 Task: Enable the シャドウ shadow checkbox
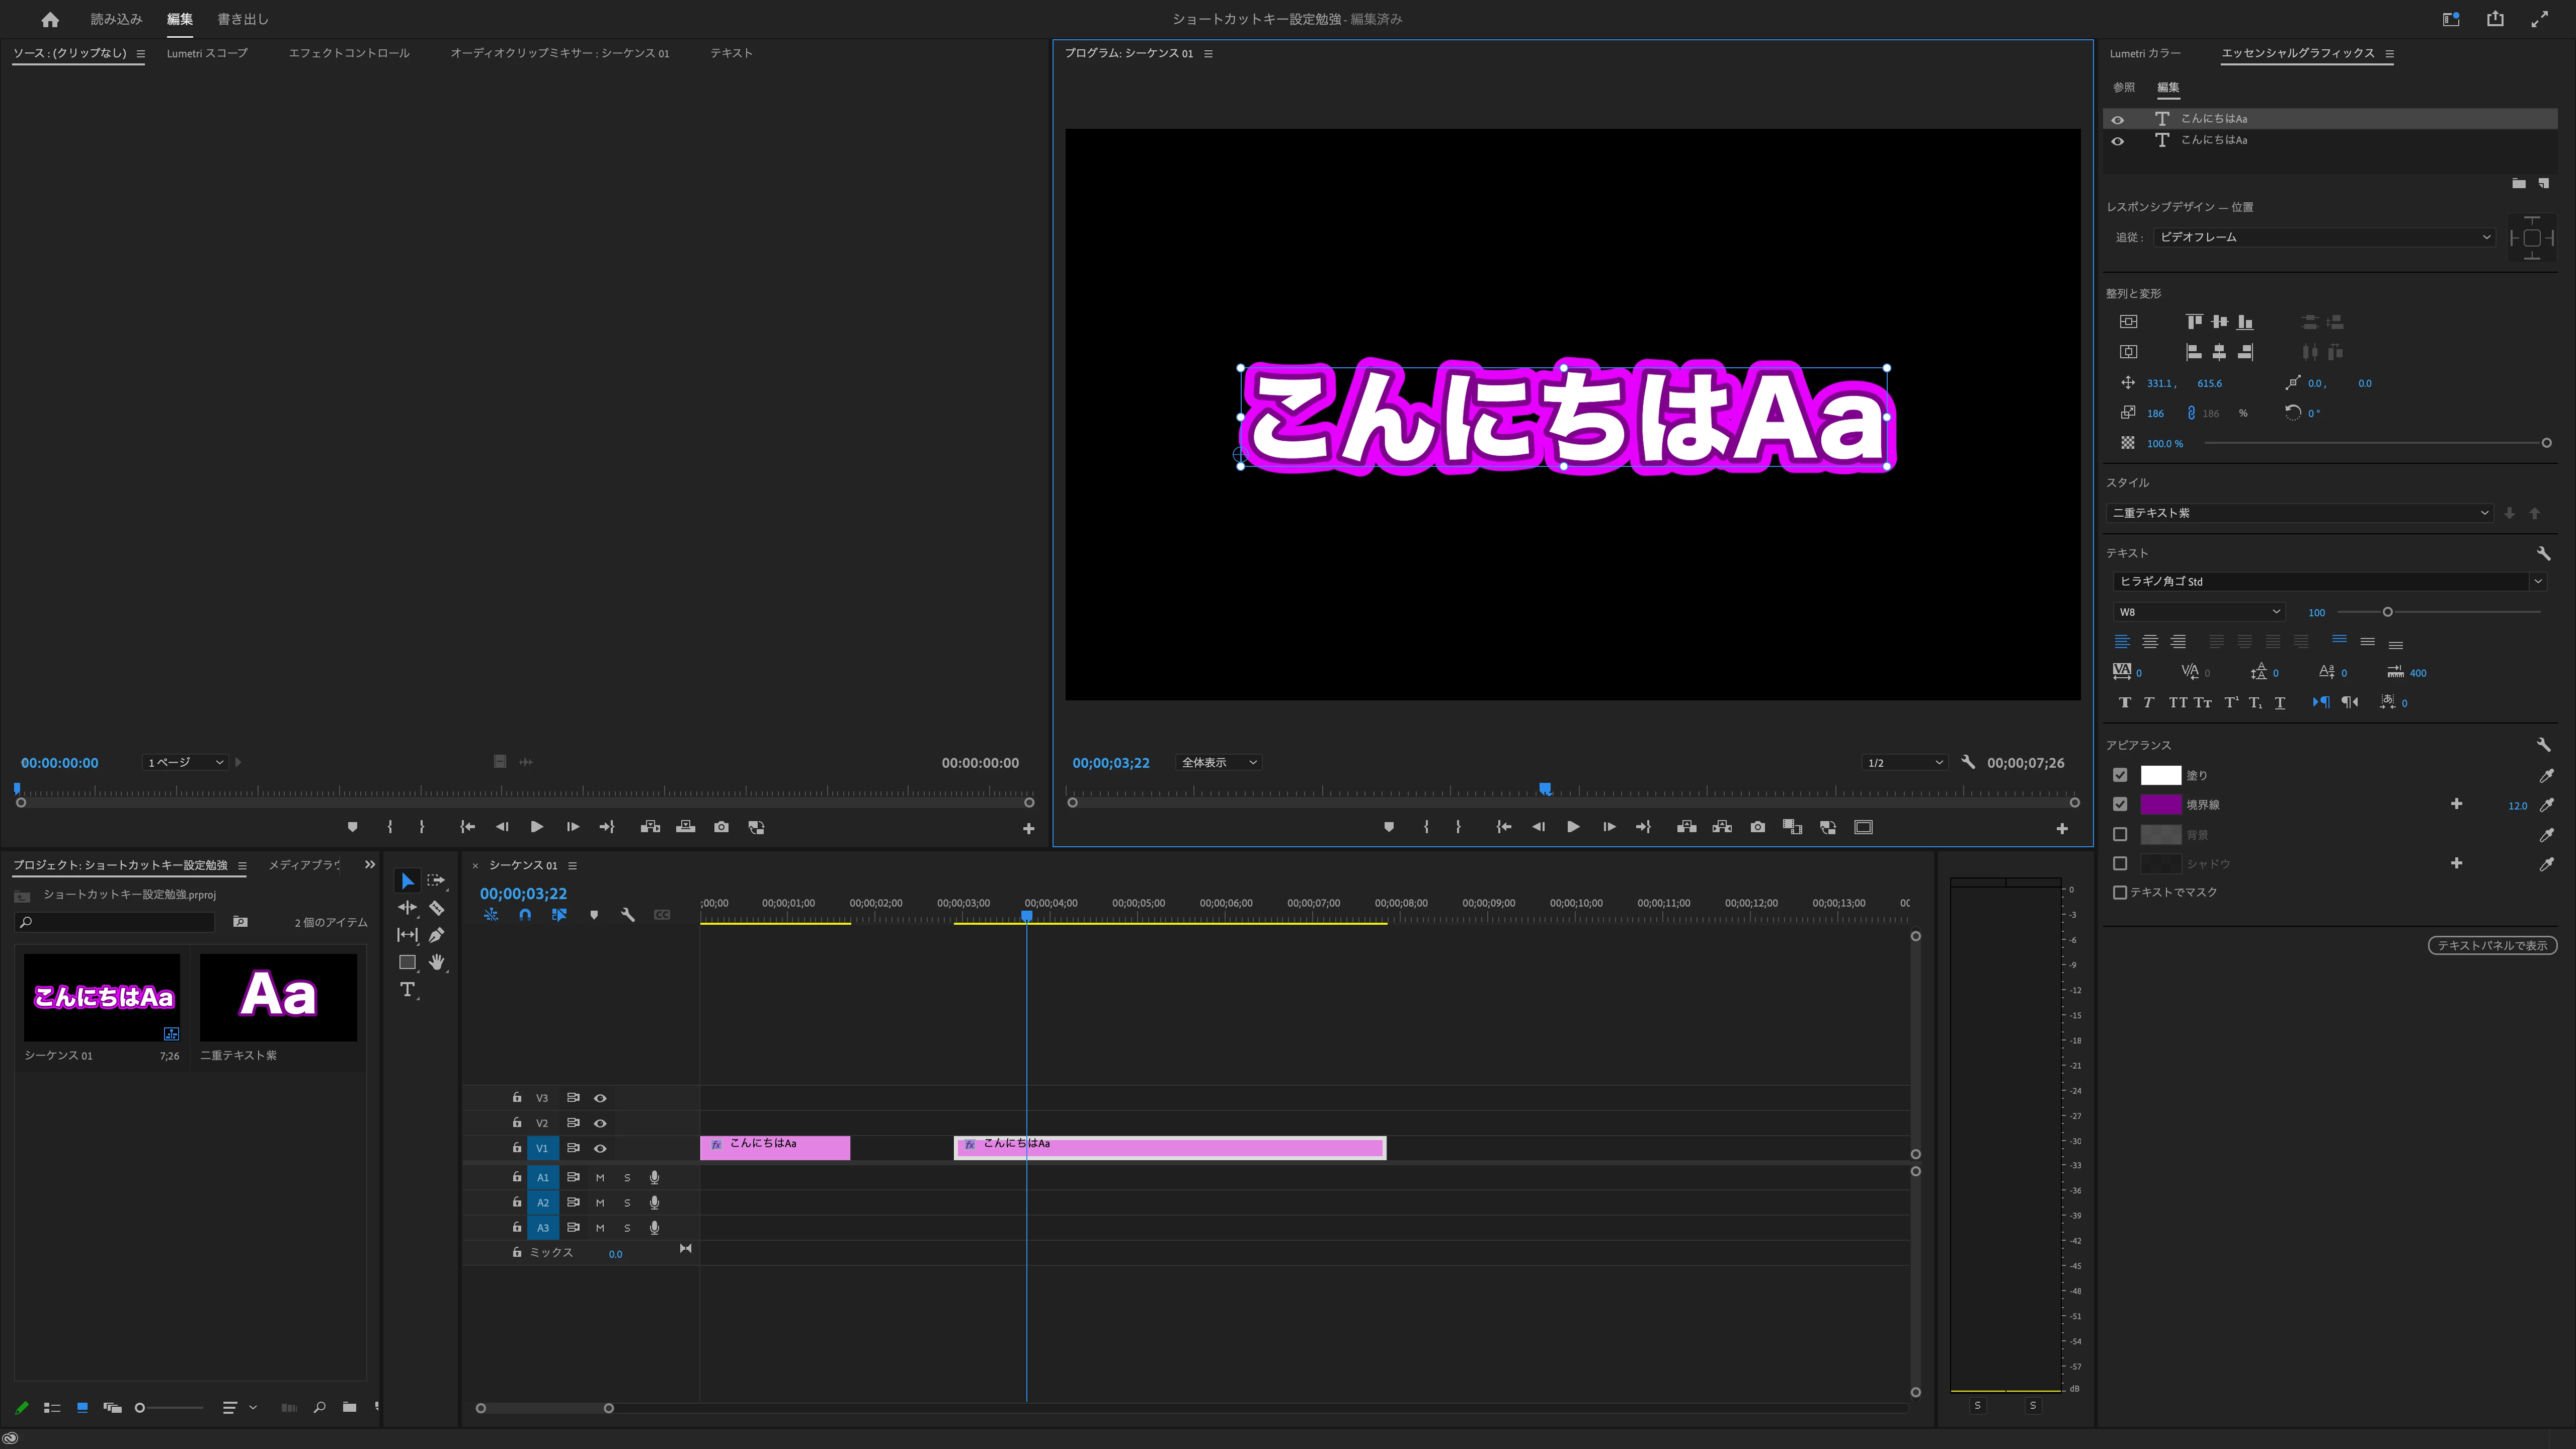click(2119, 863)
